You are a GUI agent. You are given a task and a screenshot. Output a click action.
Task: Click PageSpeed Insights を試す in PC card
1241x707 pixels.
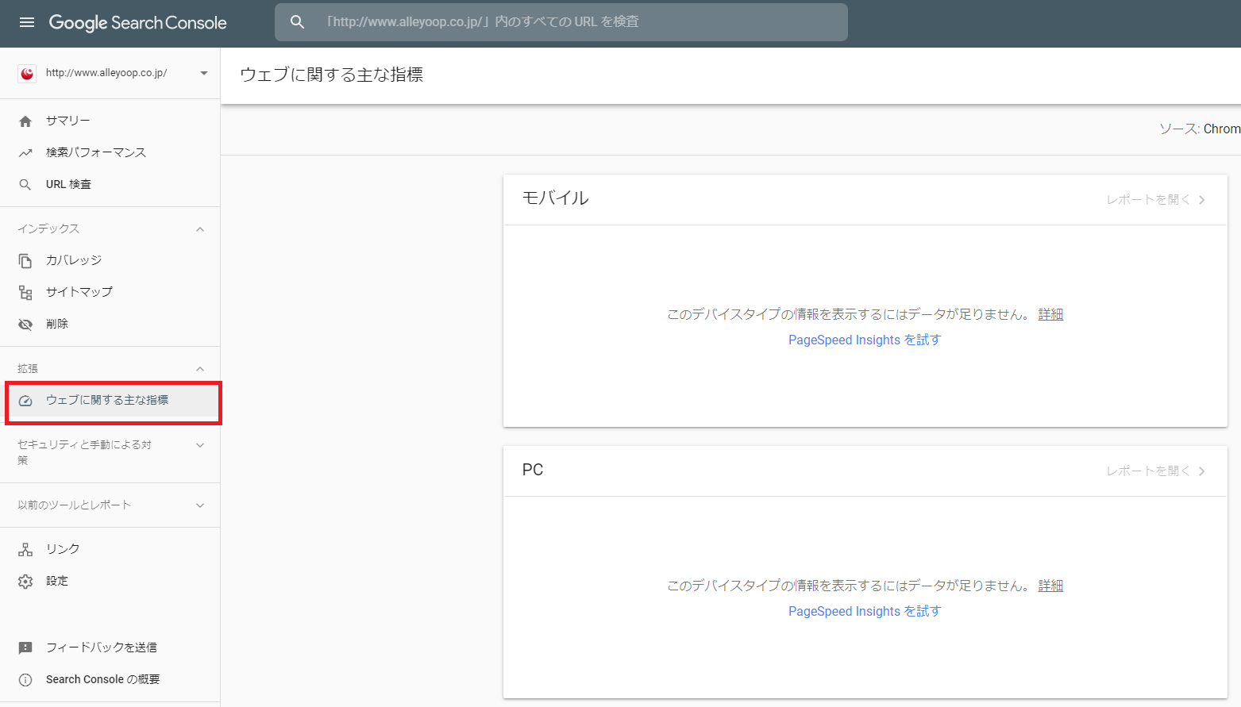[x=865, y=611]
